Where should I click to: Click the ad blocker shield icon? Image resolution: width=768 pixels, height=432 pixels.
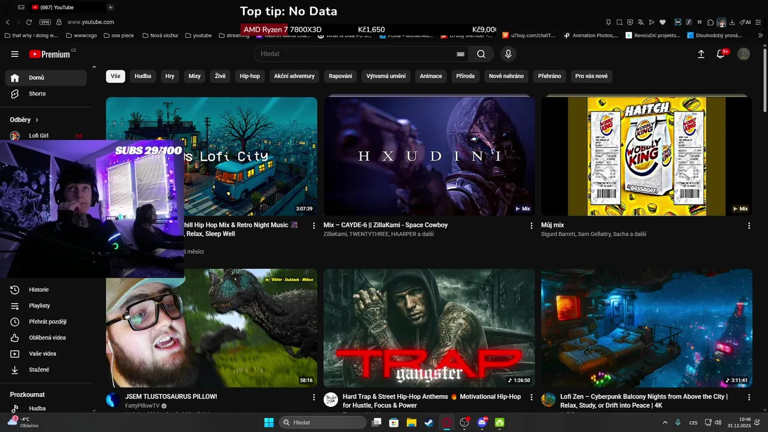630,22
